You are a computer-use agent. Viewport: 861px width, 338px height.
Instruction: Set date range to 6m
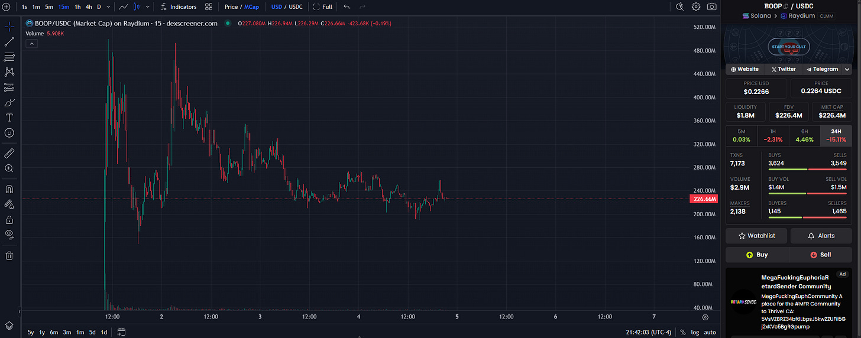point(54,332)
